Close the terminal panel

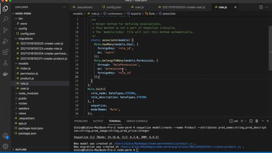[268, 121]
